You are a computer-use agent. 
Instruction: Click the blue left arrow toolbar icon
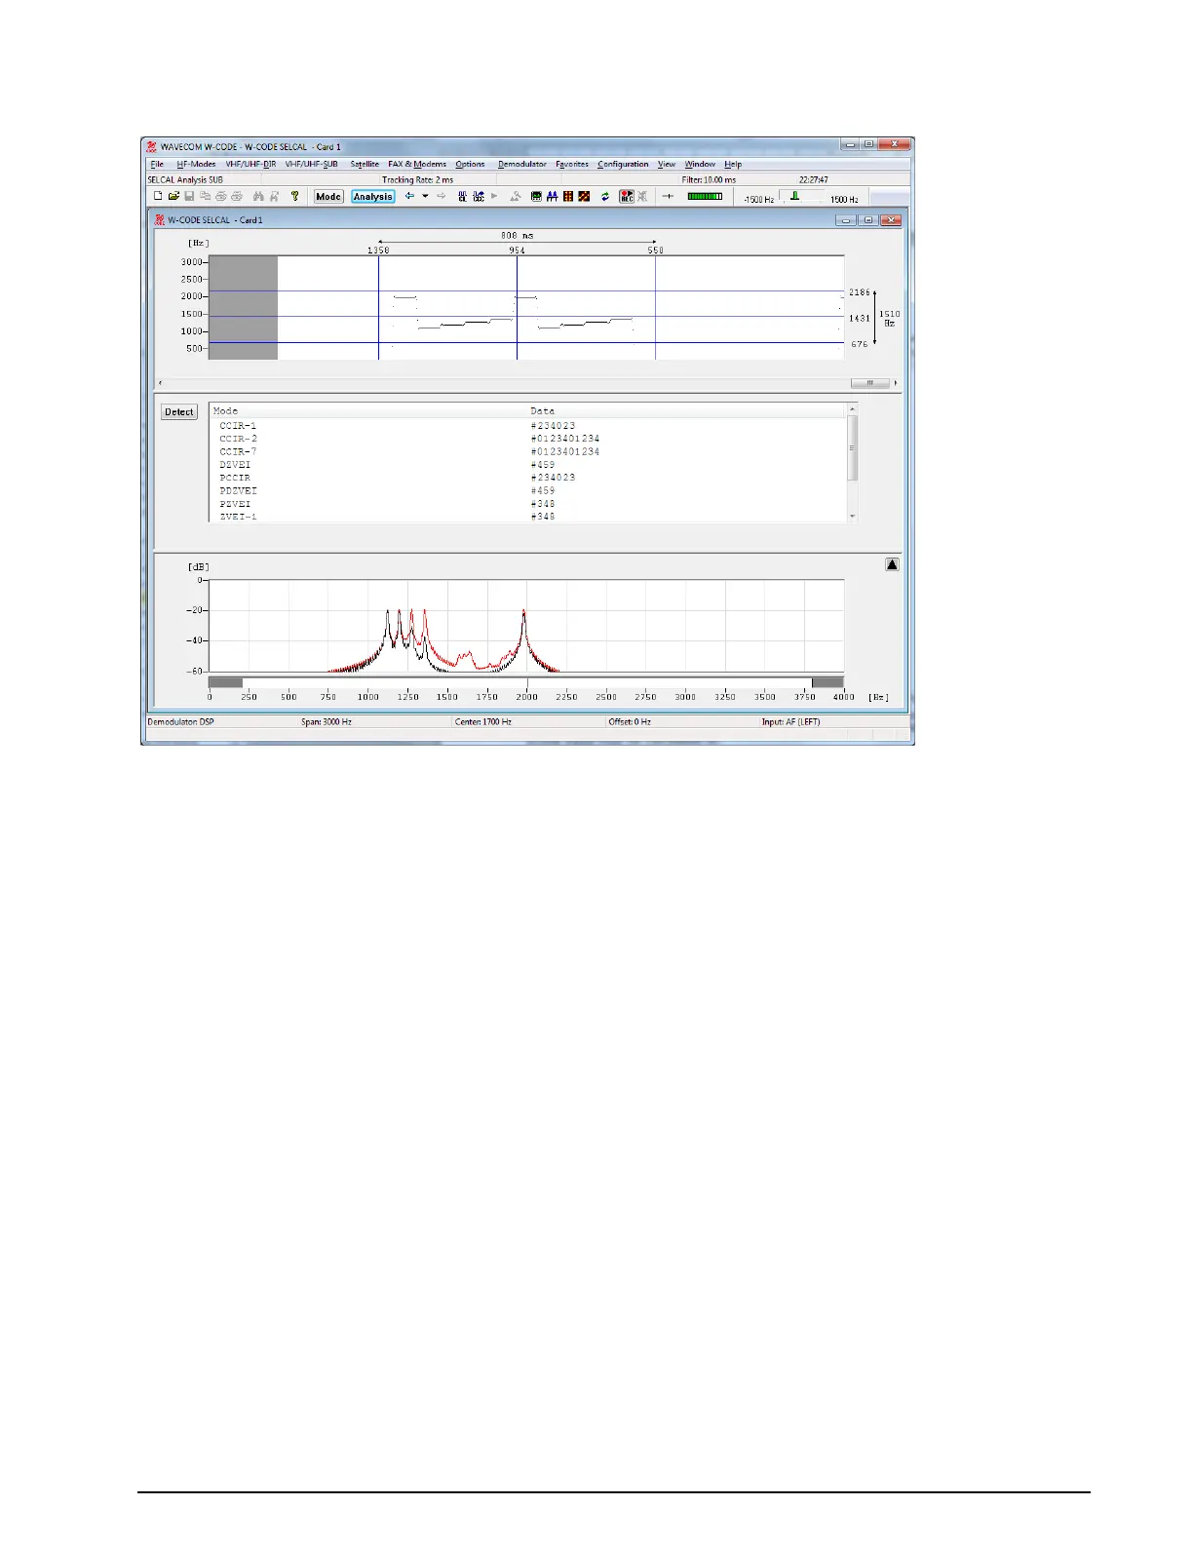coord(409,196)
